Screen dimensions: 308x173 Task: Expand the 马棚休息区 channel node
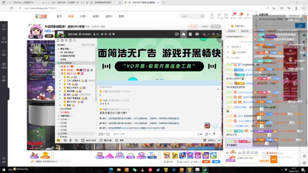click(59, 116)
